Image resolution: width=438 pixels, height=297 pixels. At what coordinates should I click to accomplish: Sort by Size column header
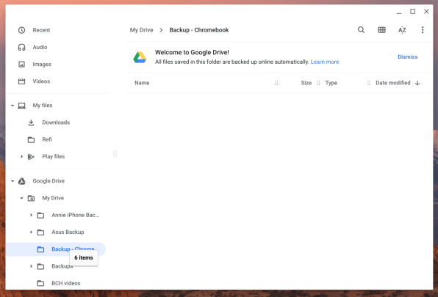306,83
